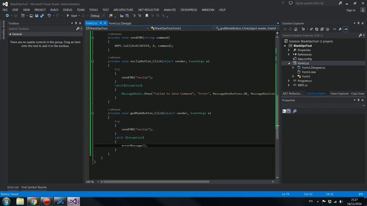Screen dimensions: 367x206
Task: Click the Find in Files toolbar icon
Action: 111,15
